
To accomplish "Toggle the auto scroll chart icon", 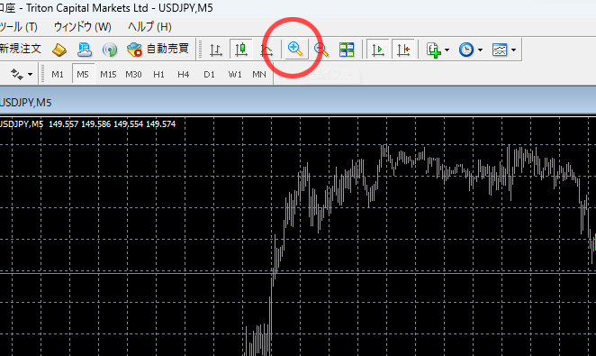I will (x=378, y=50).
